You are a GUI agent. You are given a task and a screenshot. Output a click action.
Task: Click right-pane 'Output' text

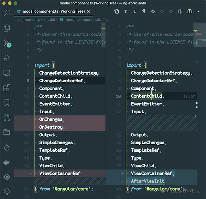(139, 135)
